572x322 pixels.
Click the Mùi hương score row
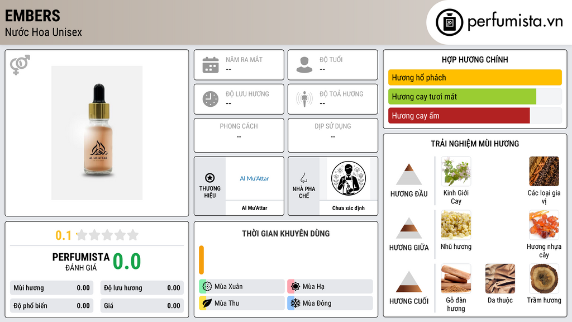point(51,288)
